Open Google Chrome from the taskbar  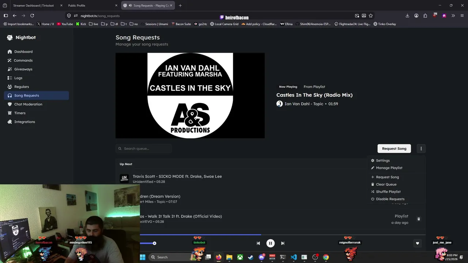click(x=326, y=257)
